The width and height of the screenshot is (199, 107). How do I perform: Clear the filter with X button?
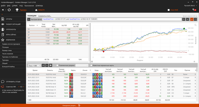187,19
